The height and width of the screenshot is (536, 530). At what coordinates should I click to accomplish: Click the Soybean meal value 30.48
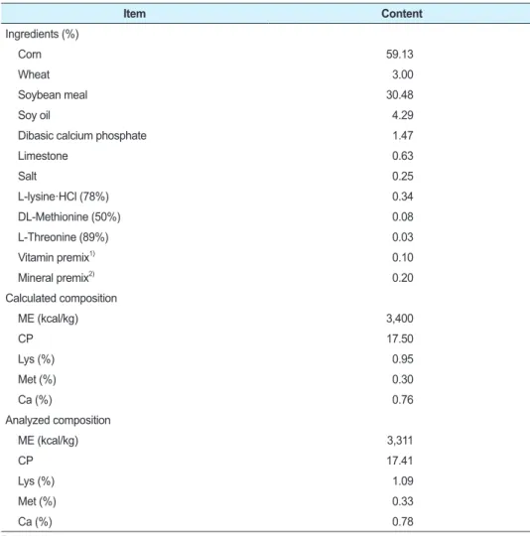click(399, 95)
